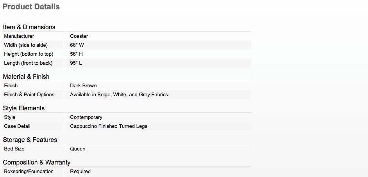This screenshot has height=177, width=368.
Task: Select the 66" W width value
Action: click(x=77, y=45)
